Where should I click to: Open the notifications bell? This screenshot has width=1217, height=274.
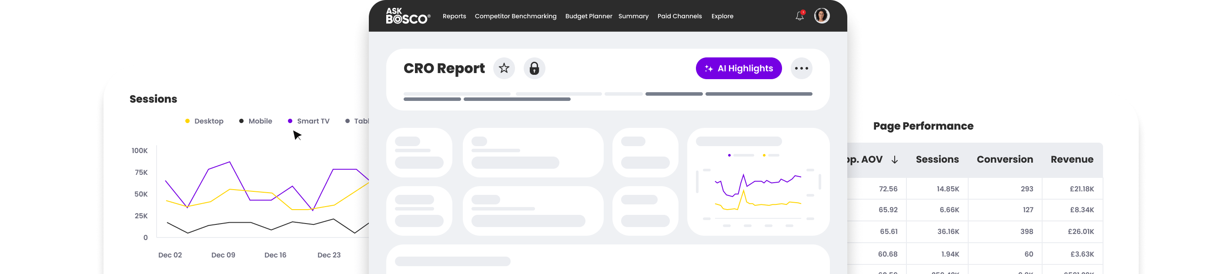tap(799, 16)
